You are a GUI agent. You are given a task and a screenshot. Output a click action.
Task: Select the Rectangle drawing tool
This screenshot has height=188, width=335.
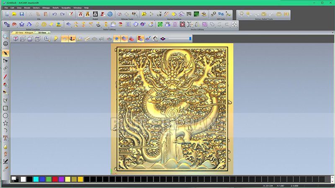(x=5, y=108)
